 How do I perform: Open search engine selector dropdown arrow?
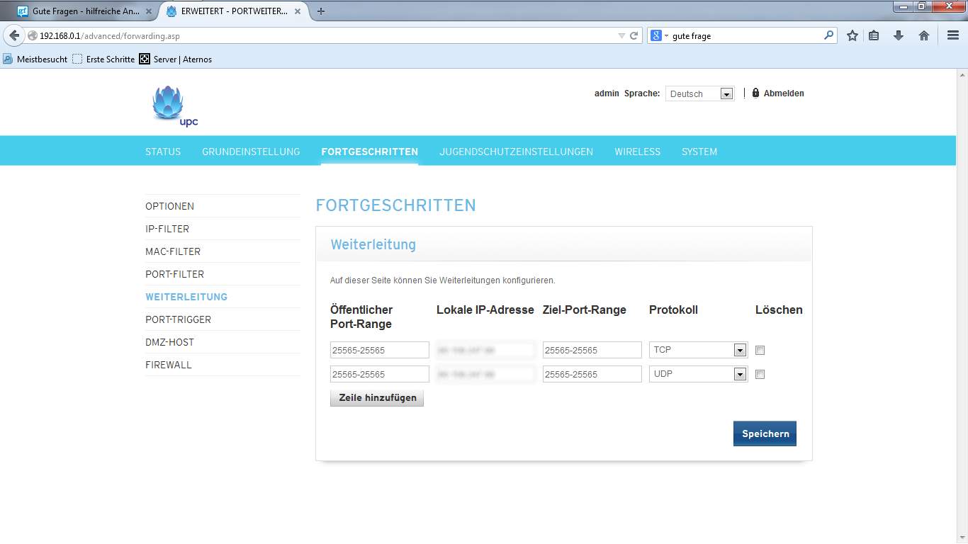click(x=666, y=35)
